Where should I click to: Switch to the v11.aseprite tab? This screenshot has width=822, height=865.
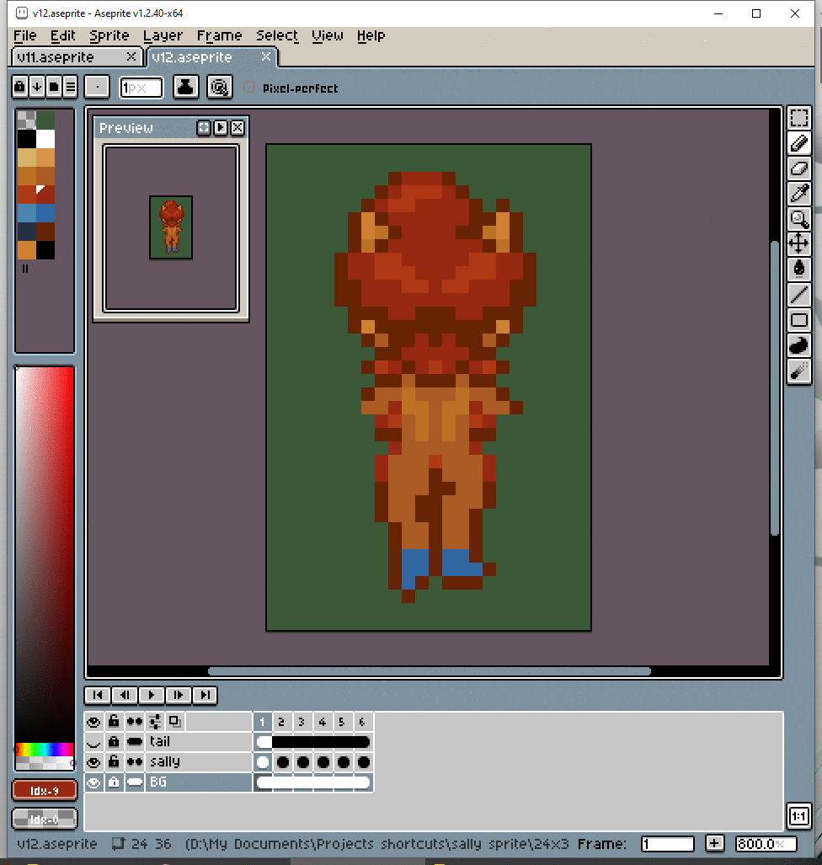pos(67,57)
